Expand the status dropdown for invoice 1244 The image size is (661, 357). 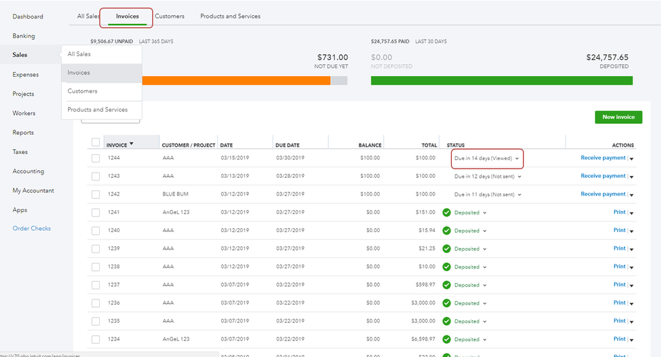point(517,159)
